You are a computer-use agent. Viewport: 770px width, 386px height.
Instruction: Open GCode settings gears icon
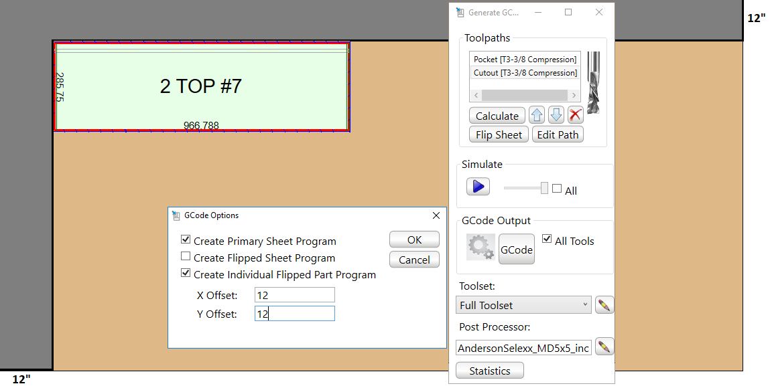(x=480, y=248)
